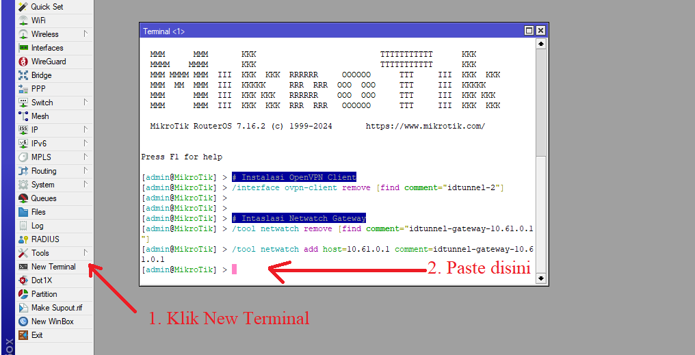Click the PPP icon
The width and height of the screenshot is (695, 355).
coord(23,89)
